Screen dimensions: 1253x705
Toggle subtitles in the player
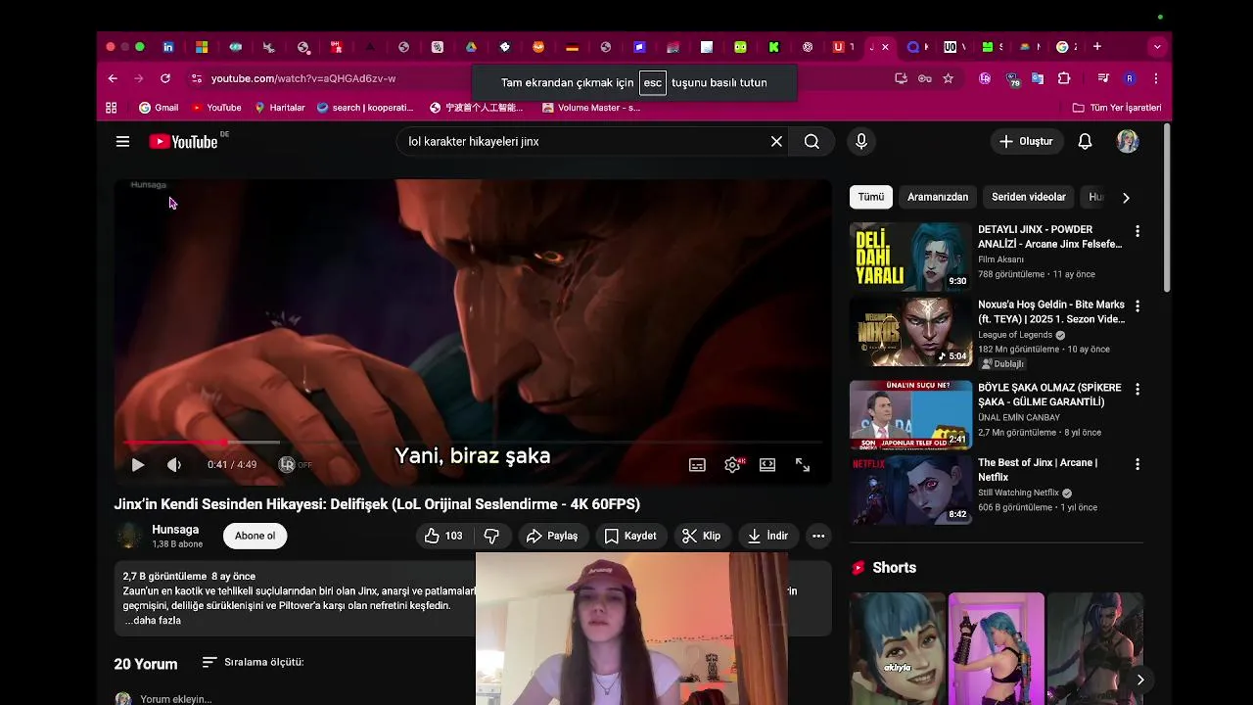click(x=697, y=465)
